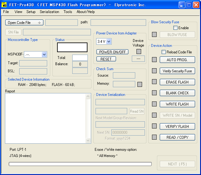
Task: Click status indicator beside BLANK CHECK
Action: click(154, 93)
